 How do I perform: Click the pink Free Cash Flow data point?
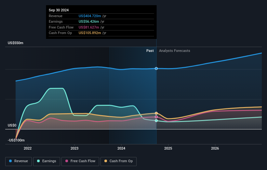point(156,117)
